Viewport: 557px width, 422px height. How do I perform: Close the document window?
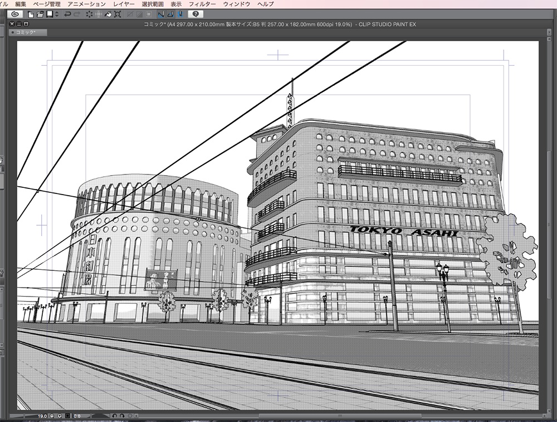pos(12,24)
